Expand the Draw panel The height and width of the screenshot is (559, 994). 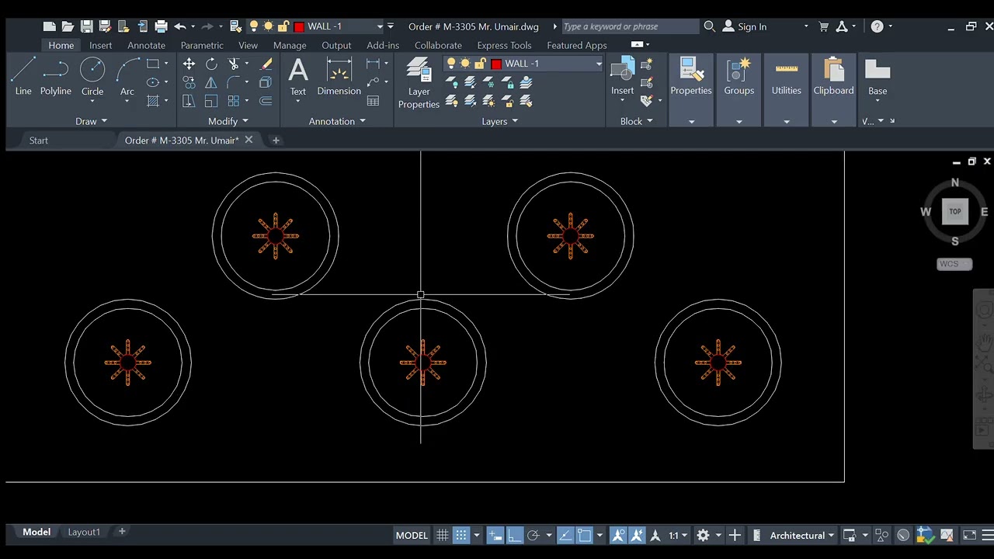tap(92, 121)
